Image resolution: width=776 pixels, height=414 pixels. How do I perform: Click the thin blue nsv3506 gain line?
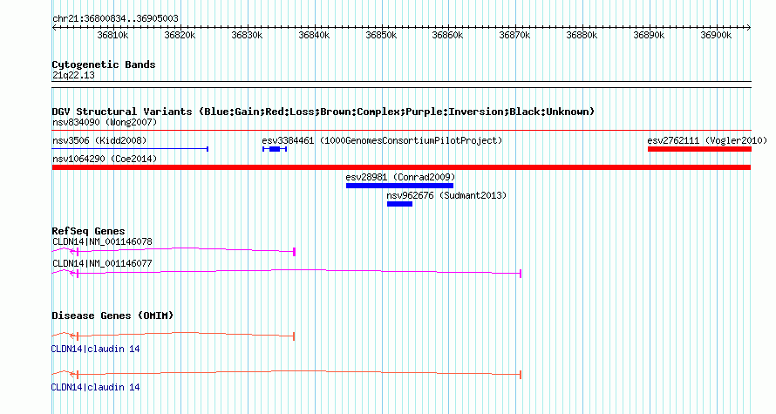click(x=130, y=149)
